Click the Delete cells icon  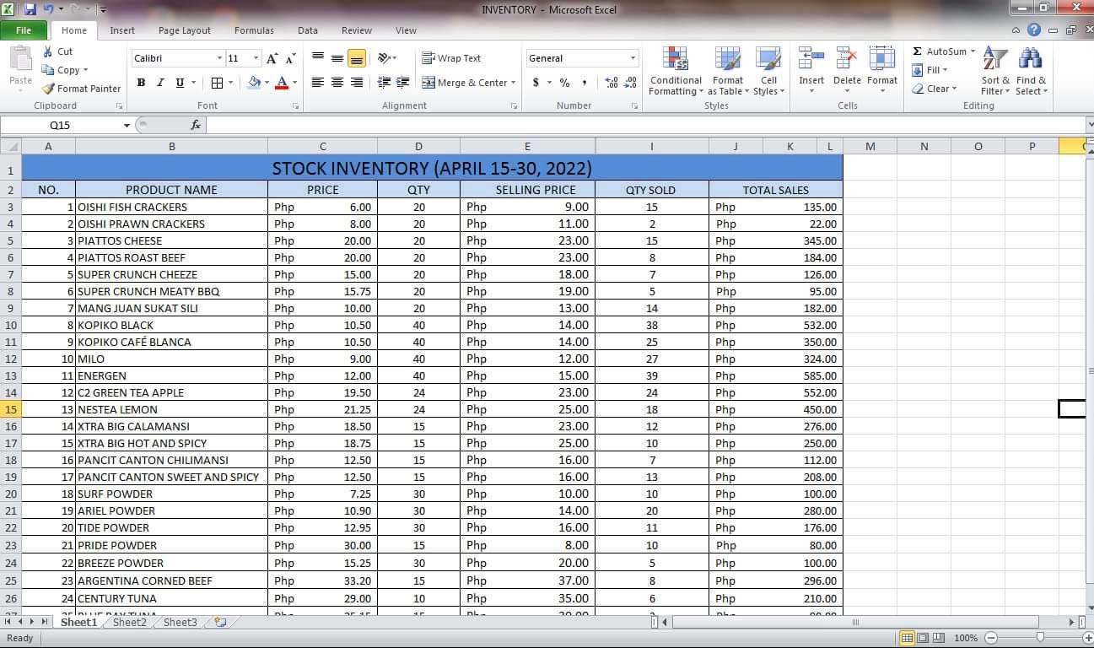[847, 59]
